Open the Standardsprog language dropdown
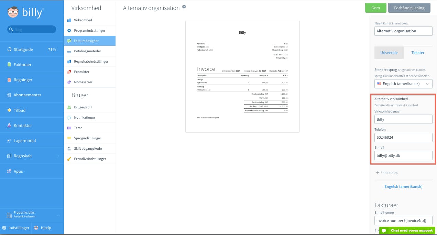 tap(403, 84)
